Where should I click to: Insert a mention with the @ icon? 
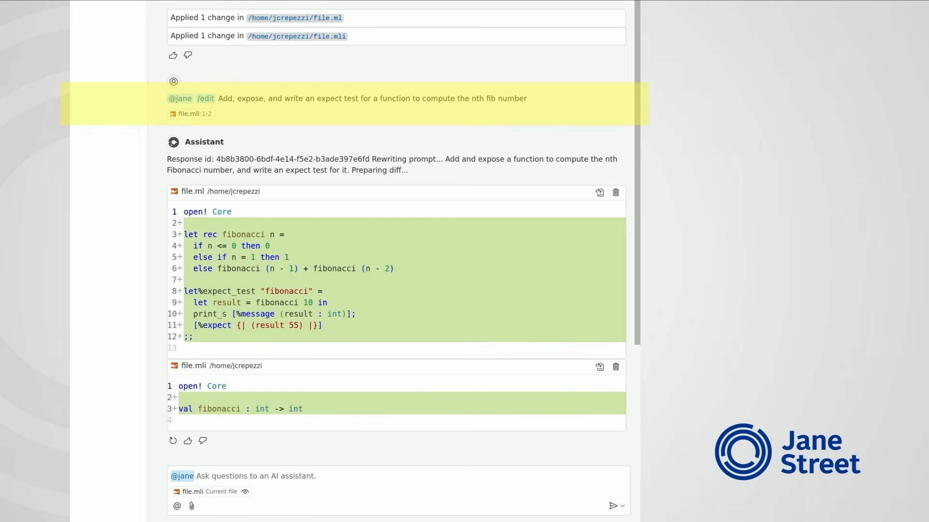click(x=177, y=506)
